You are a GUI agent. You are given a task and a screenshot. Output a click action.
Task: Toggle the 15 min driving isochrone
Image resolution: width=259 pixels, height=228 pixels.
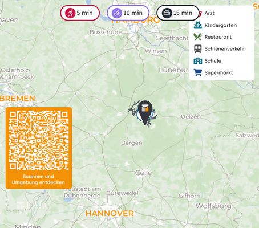pos(178,13)
